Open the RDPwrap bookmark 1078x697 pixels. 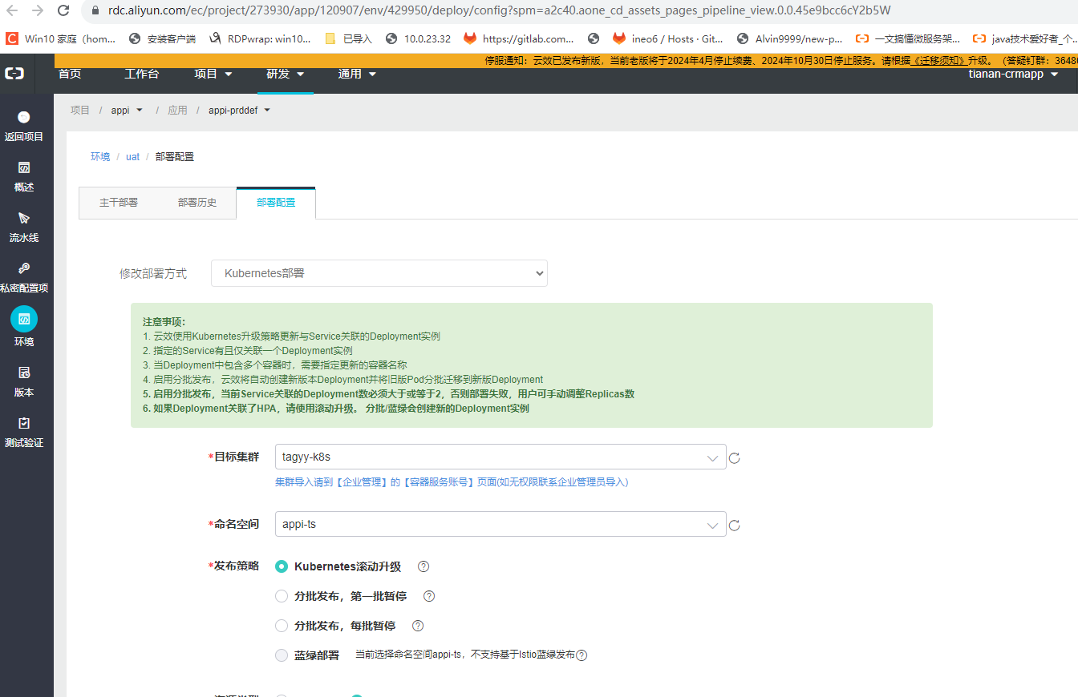(260, 38)
